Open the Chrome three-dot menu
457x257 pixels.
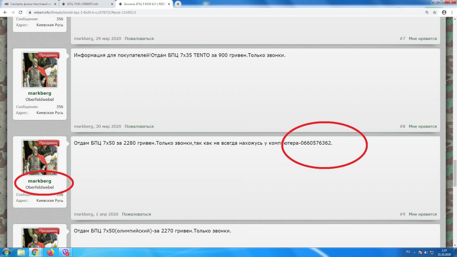coord(452,12)
